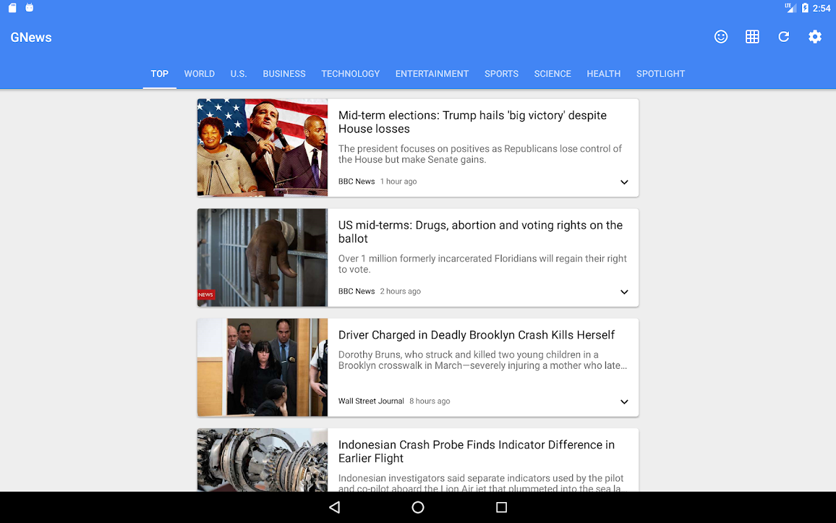This screenshot has width=836, height=523.
Task: Expand the US mid-terms ballot article card
Action: point(624,292)
